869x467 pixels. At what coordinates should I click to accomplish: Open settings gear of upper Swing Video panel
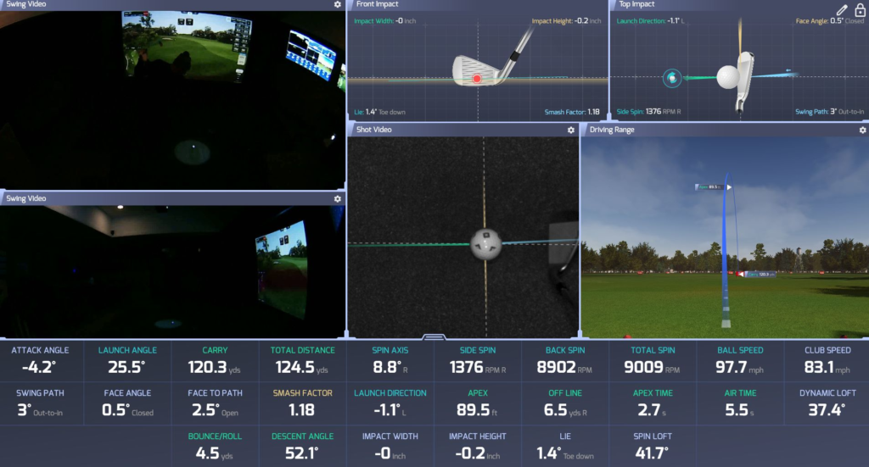pos(338,4)
